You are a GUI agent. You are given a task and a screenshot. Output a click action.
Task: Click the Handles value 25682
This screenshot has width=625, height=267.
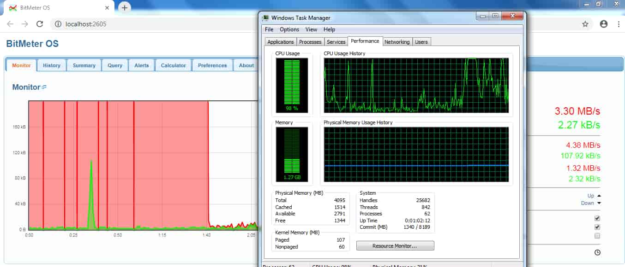(x=423, y=200)
